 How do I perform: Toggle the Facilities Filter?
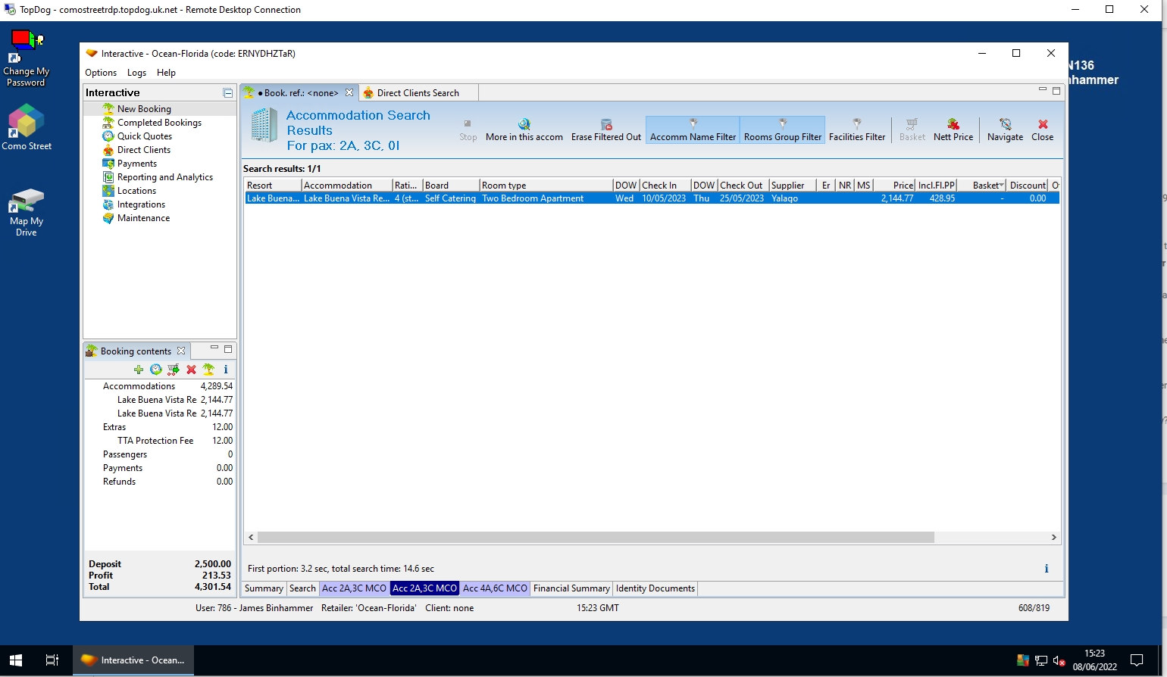[x=857, y=129]
